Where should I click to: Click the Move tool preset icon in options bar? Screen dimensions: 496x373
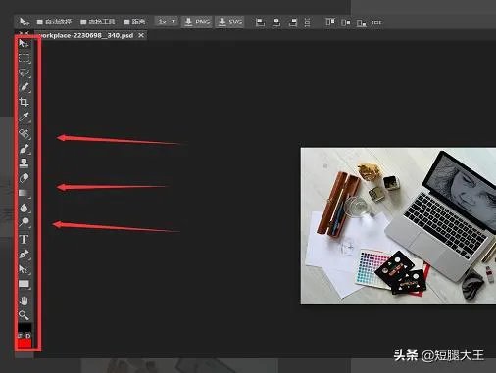pyautogui.click(x=24, y=22)
